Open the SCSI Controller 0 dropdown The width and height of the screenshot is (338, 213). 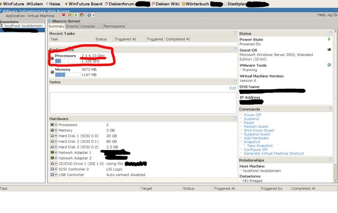pos(53,169)
